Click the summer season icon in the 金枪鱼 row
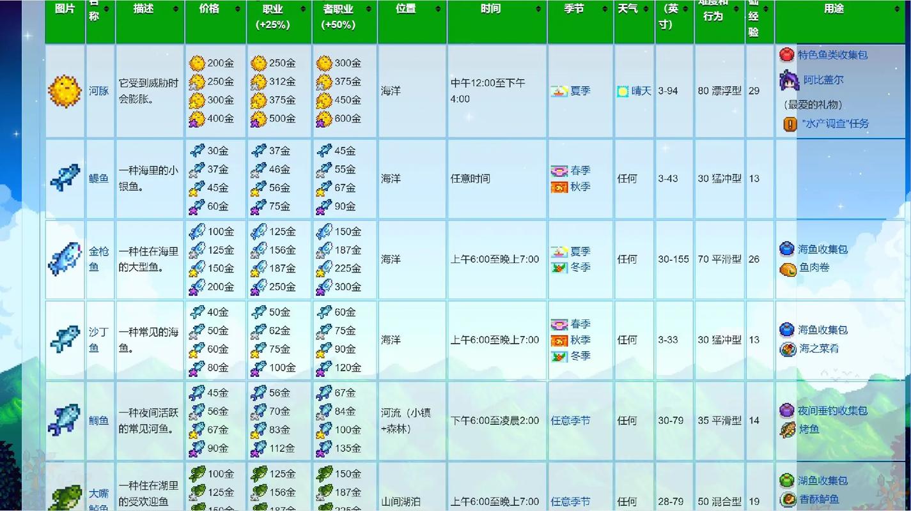Image resolution: width=911 pixels, height=511 pixels. (x=559, y=252)
